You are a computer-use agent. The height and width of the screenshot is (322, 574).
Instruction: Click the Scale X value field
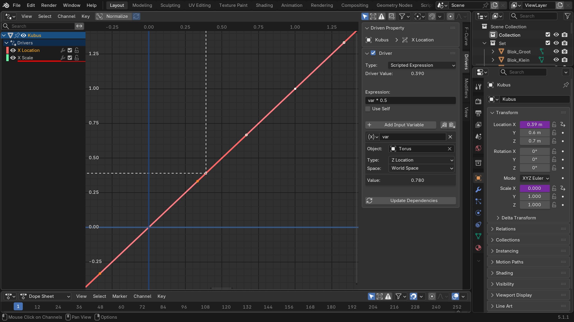click(x=535, y=188)
